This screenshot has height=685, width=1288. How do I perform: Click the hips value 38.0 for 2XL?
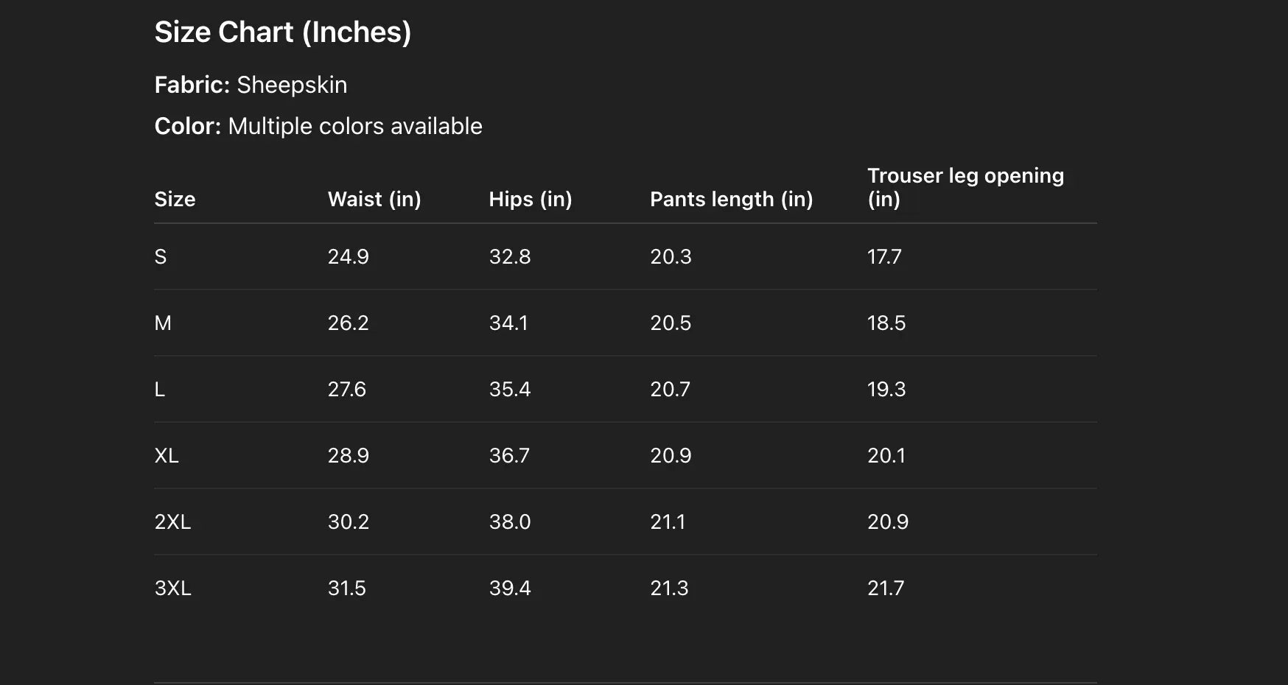509,521
